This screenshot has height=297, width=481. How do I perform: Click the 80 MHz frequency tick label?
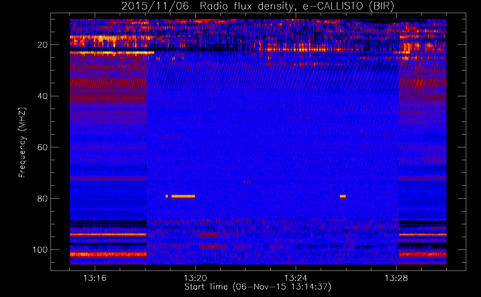43,198
